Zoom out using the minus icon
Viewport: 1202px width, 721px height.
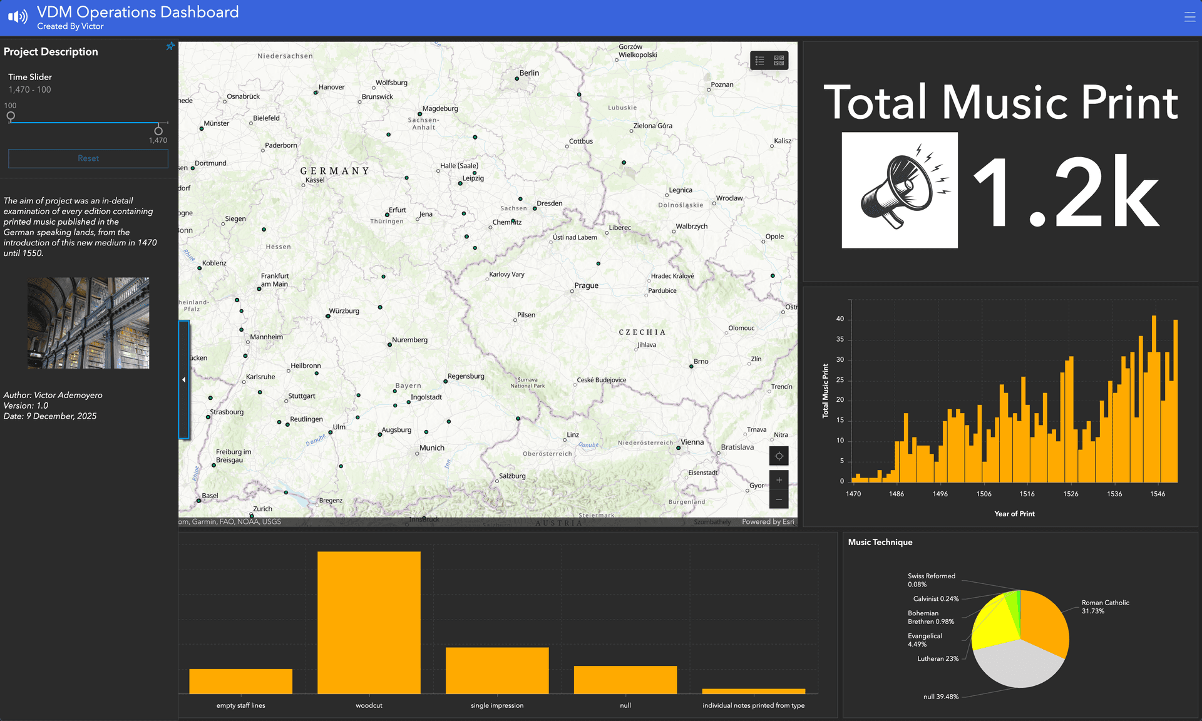click(x=778, y=499)
